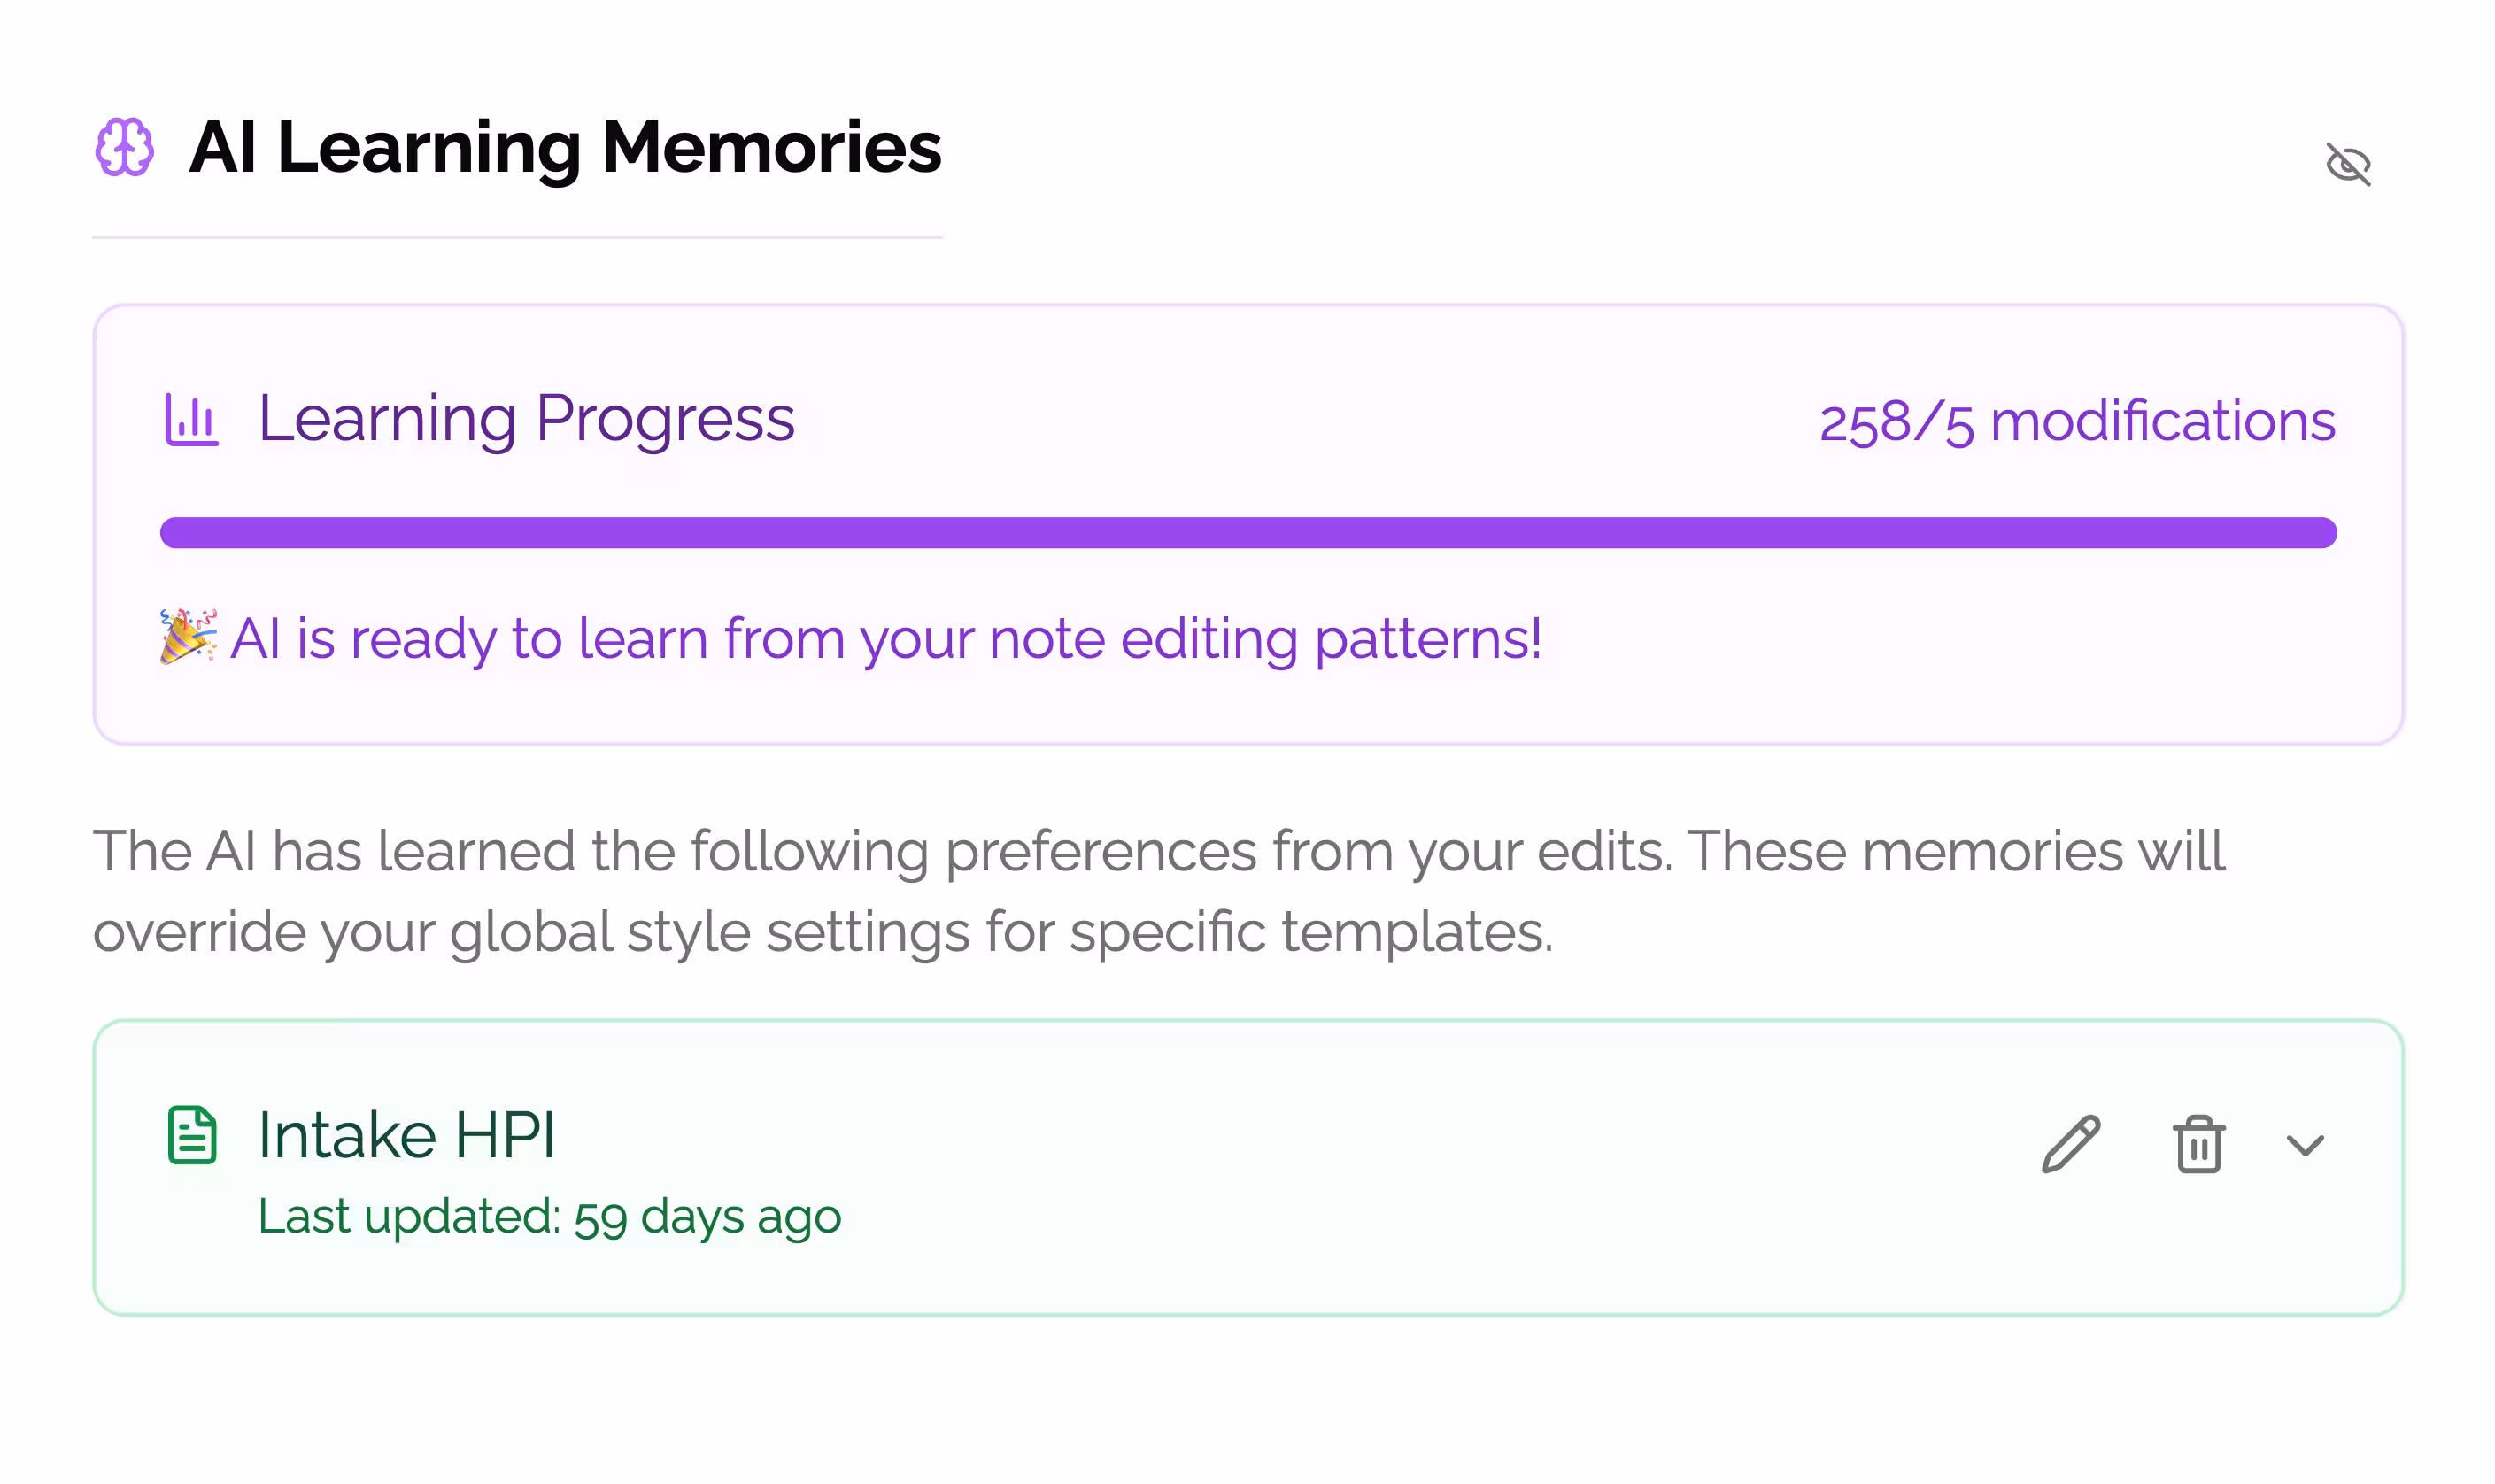Expand the Intake HPI memory chevron

(x=2305, y=1145)
